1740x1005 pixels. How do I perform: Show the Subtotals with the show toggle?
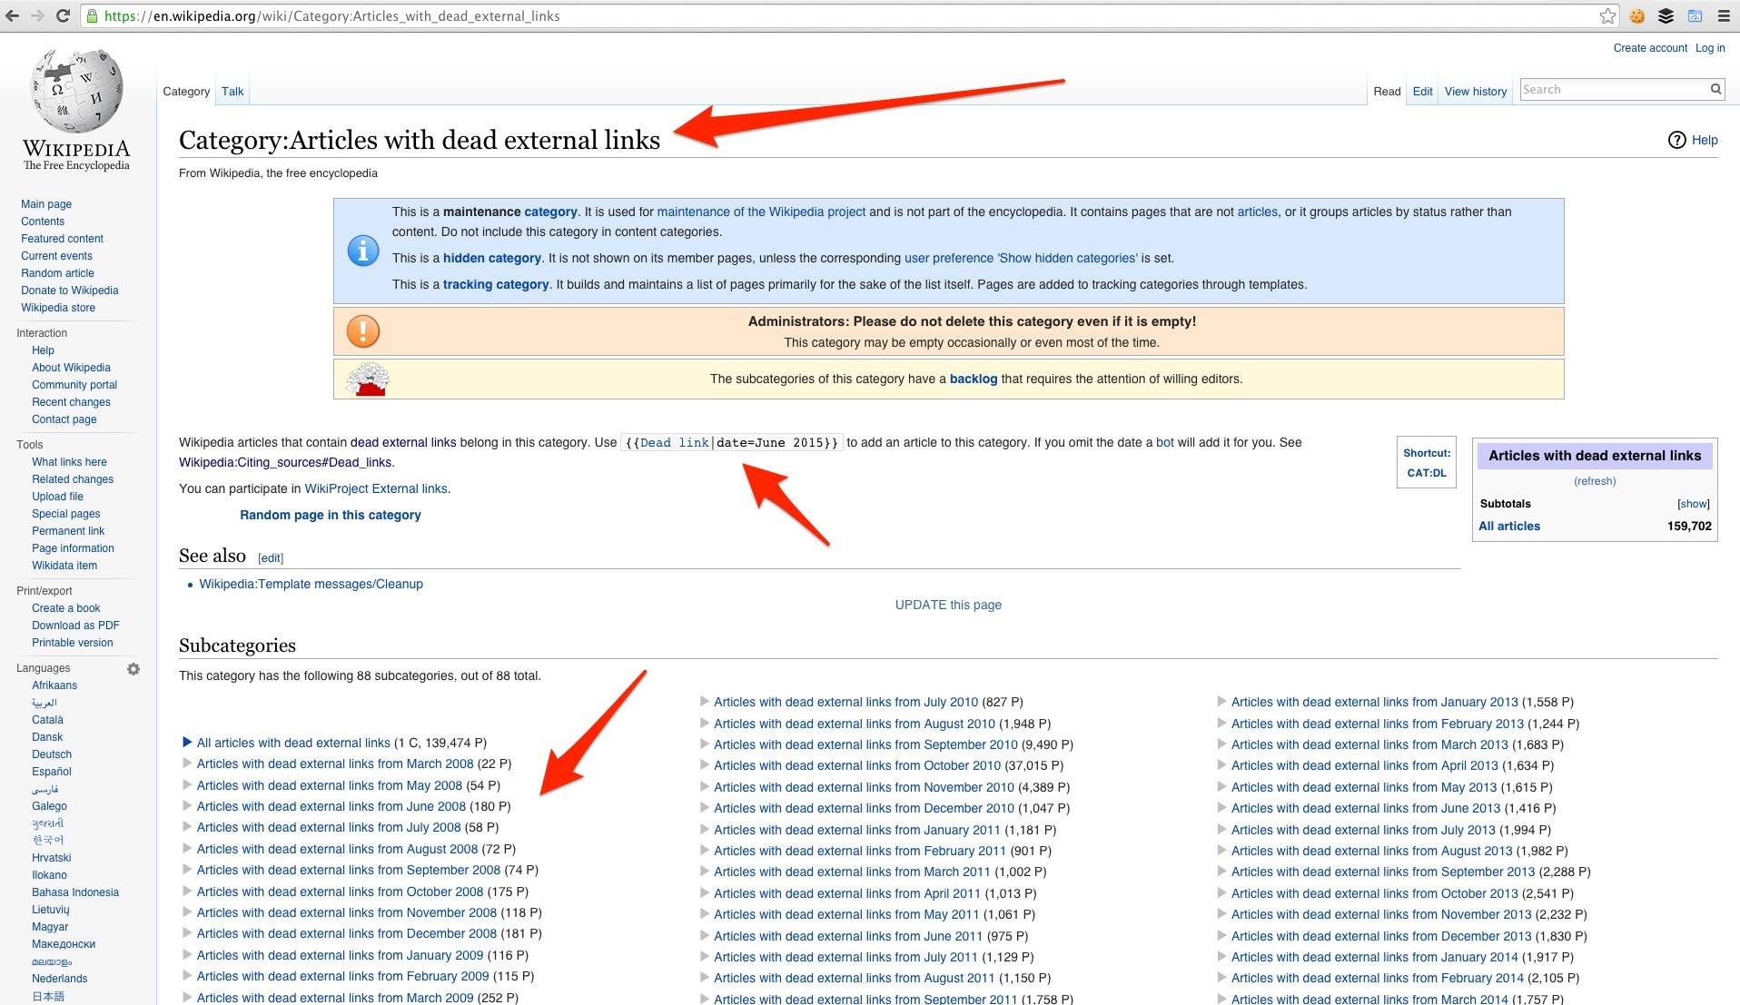point(1693,503)
